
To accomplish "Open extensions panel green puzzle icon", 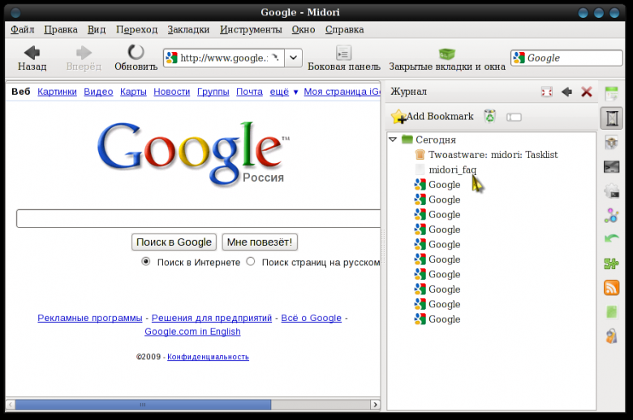I will tap(612, 264).
